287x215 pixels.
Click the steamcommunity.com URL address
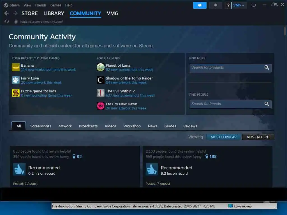pyautogui.click(x=41, y=22)
